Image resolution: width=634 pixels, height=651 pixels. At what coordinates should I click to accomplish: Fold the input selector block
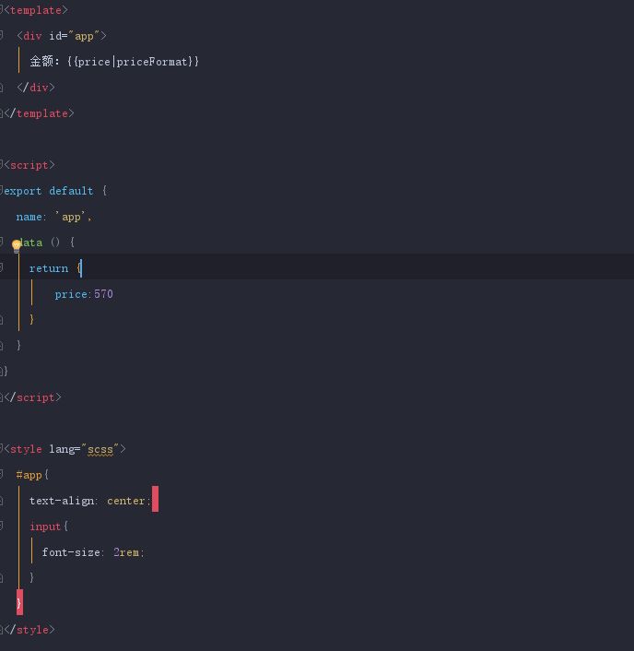3,527
